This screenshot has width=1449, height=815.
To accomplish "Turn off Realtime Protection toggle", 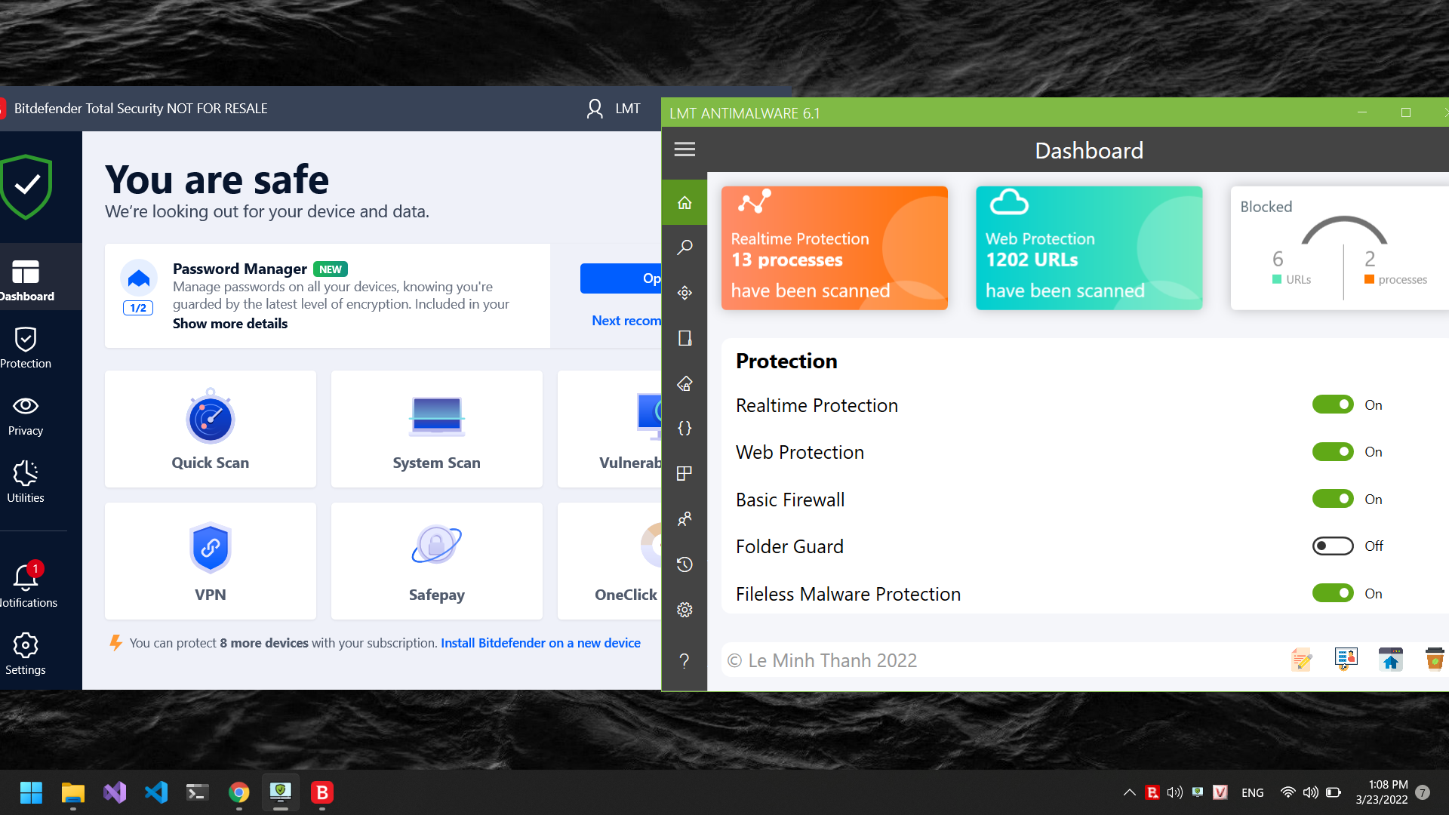I will [1332, 404].
